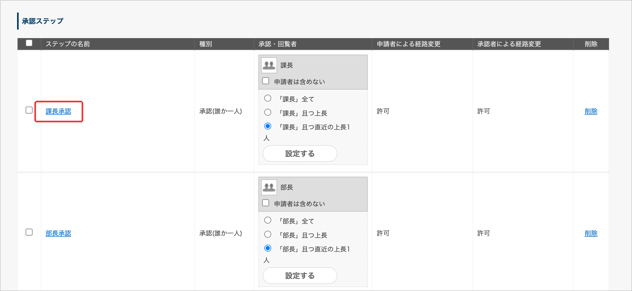This screenshot has width=632, height=291.
Task: Select 「課長」且つ直近の上長1人 radio option
Action: (x=268, y=126)
